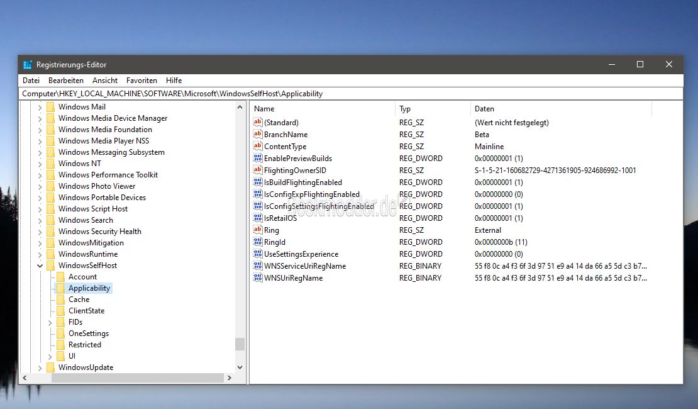Select the Windows Media Device Manager key

click(x=113, y=118)
